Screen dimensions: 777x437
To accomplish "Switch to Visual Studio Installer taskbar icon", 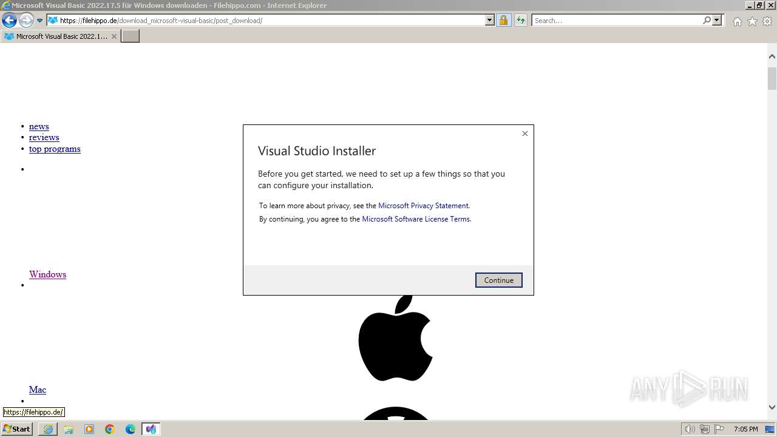I will tap(151, 429).
